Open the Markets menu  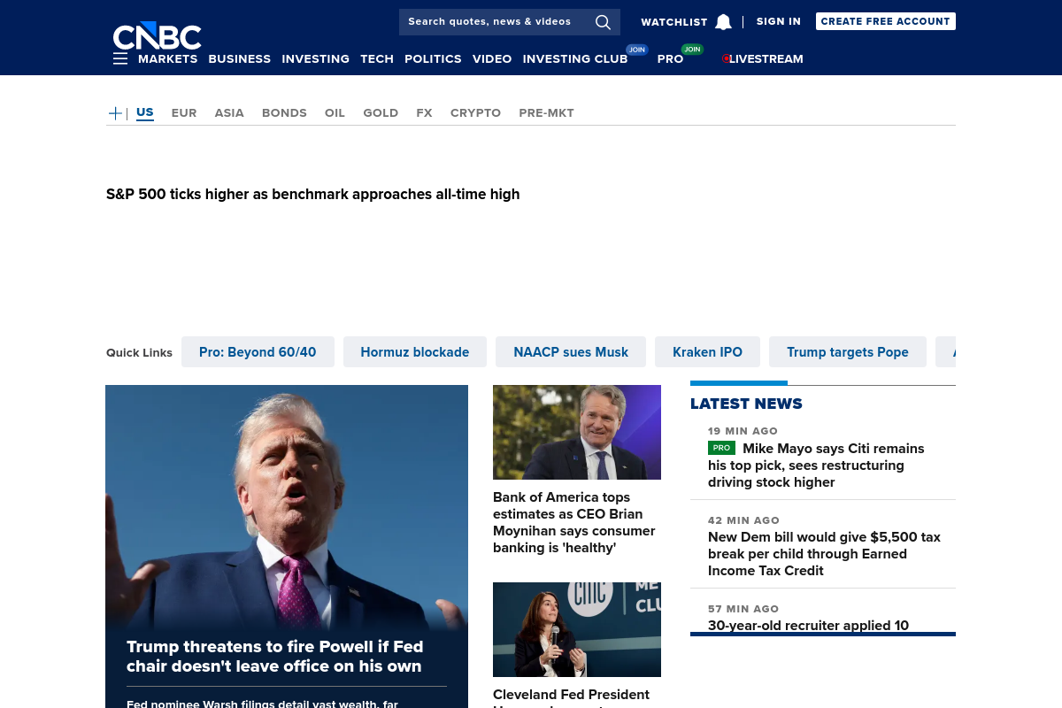[167, 59]
